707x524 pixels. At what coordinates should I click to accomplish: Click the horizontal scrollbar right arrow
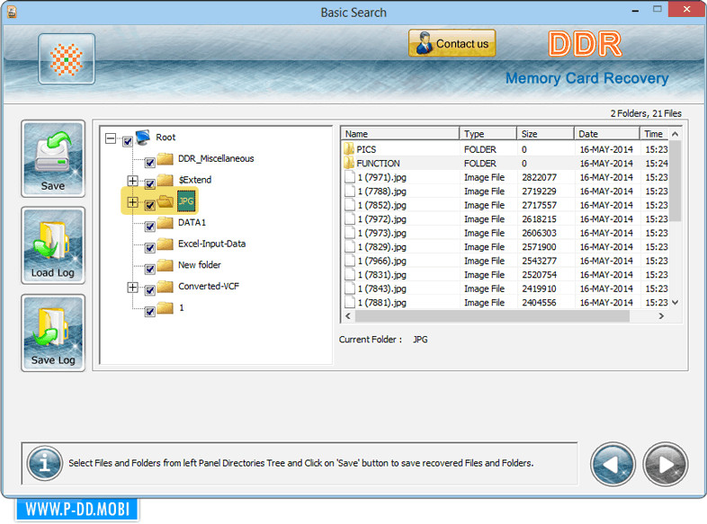click(661, 316)
